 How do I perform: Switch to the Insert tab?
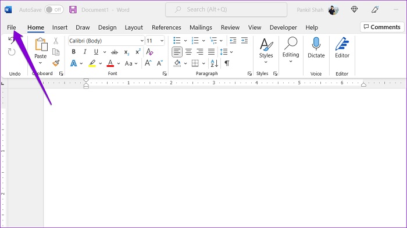(x=60, y=27)
